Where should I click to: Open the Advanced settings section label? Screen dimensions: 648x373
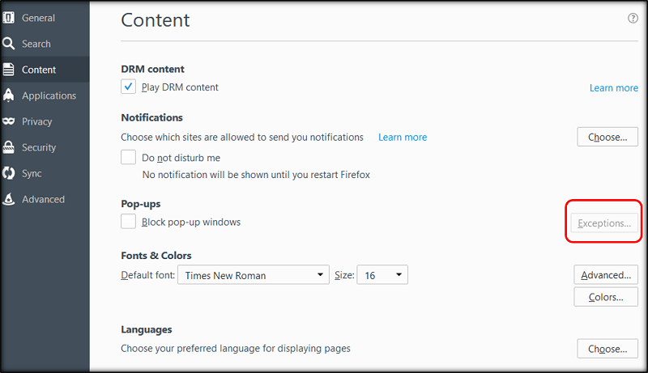pyautogui.click(x=44, y=199)
